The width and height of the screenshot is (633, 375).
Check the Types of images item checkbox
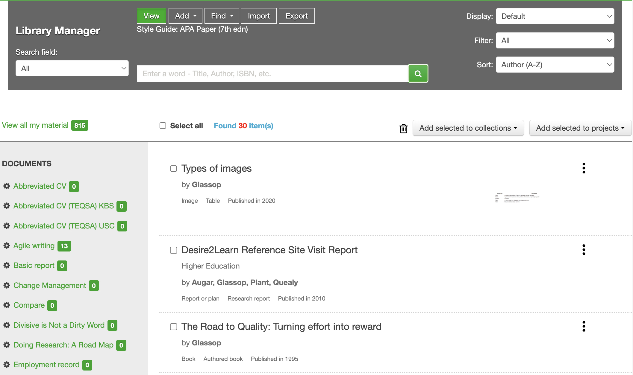174,169
